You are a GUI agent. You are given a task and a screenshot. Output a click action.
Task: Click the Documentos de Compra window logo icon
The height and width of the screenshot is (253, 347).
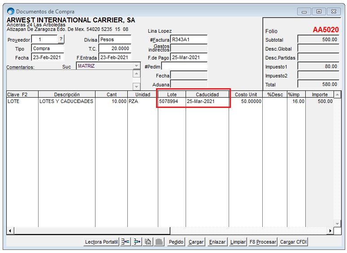[x=10, y=11]
